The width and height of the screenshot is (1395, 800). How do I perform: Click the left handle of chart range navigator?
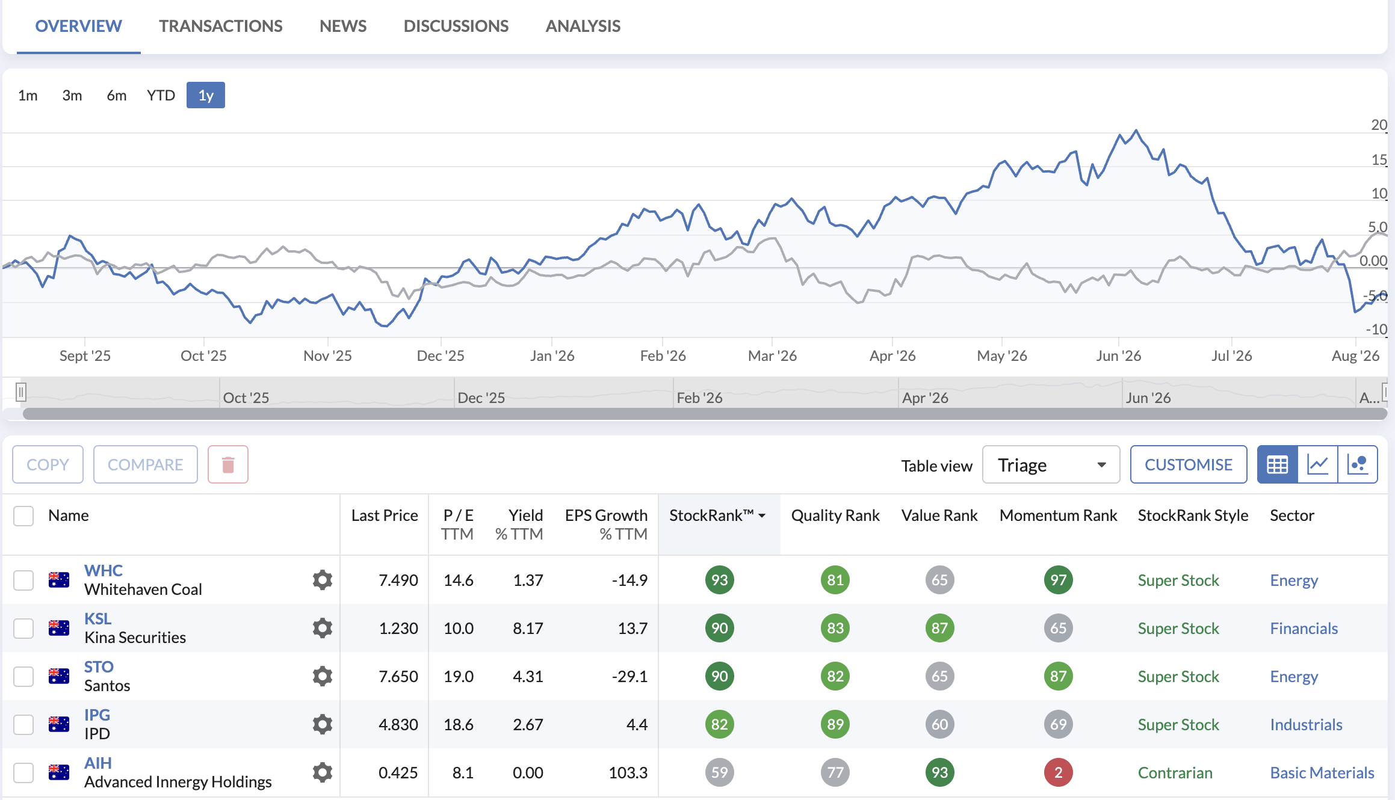click(x=21, y=392)
